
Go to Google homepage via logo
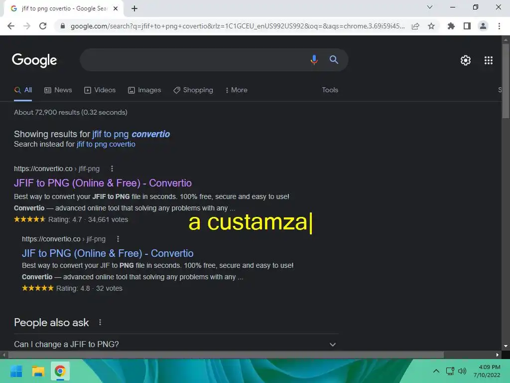[x=34, y=60]
